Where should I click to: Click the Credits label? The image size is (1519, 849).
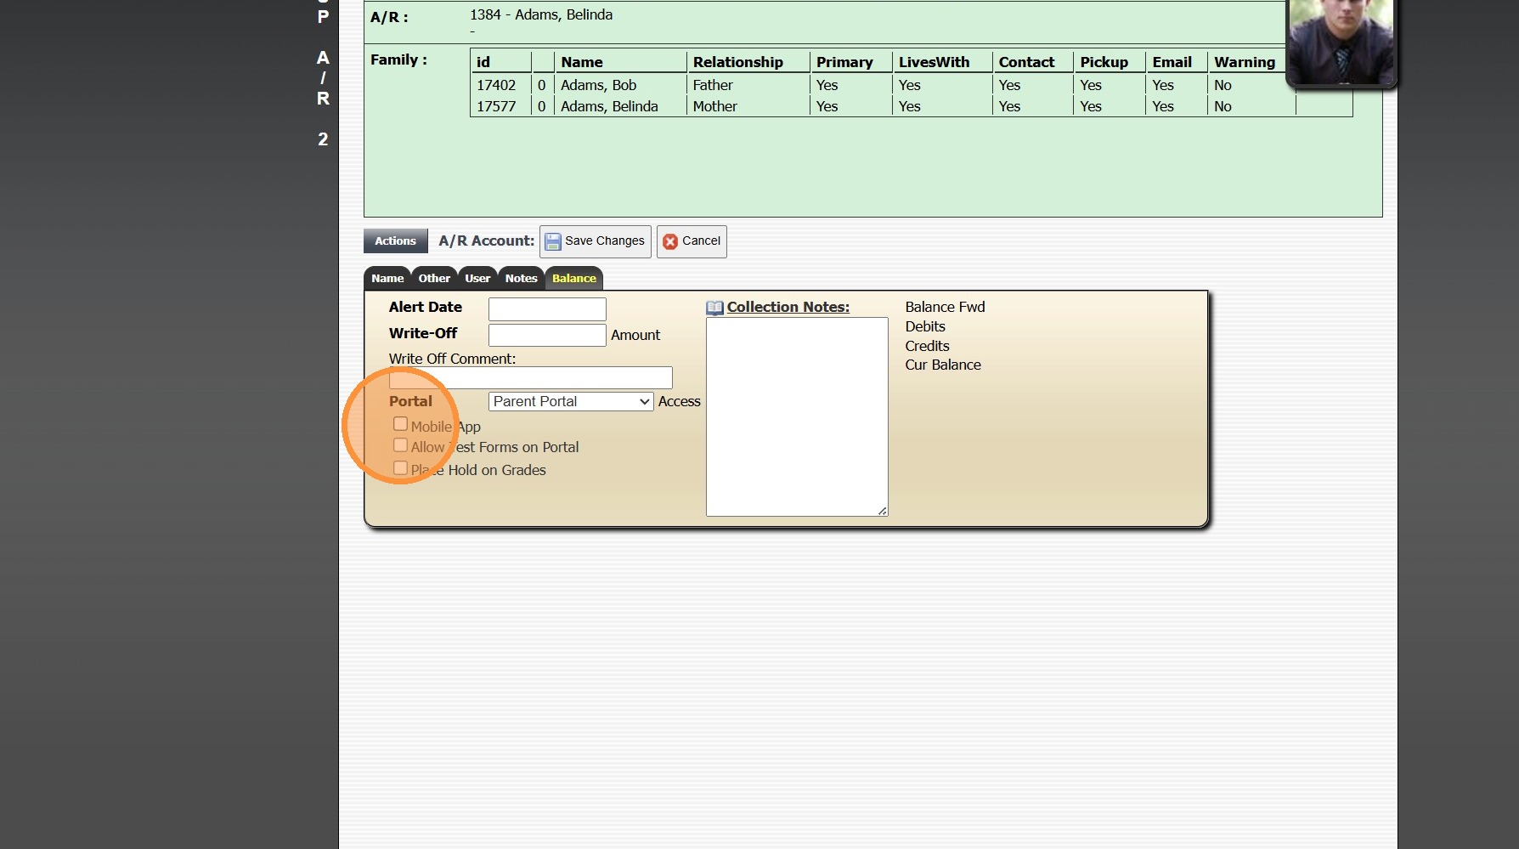click(x=927, y=346)
